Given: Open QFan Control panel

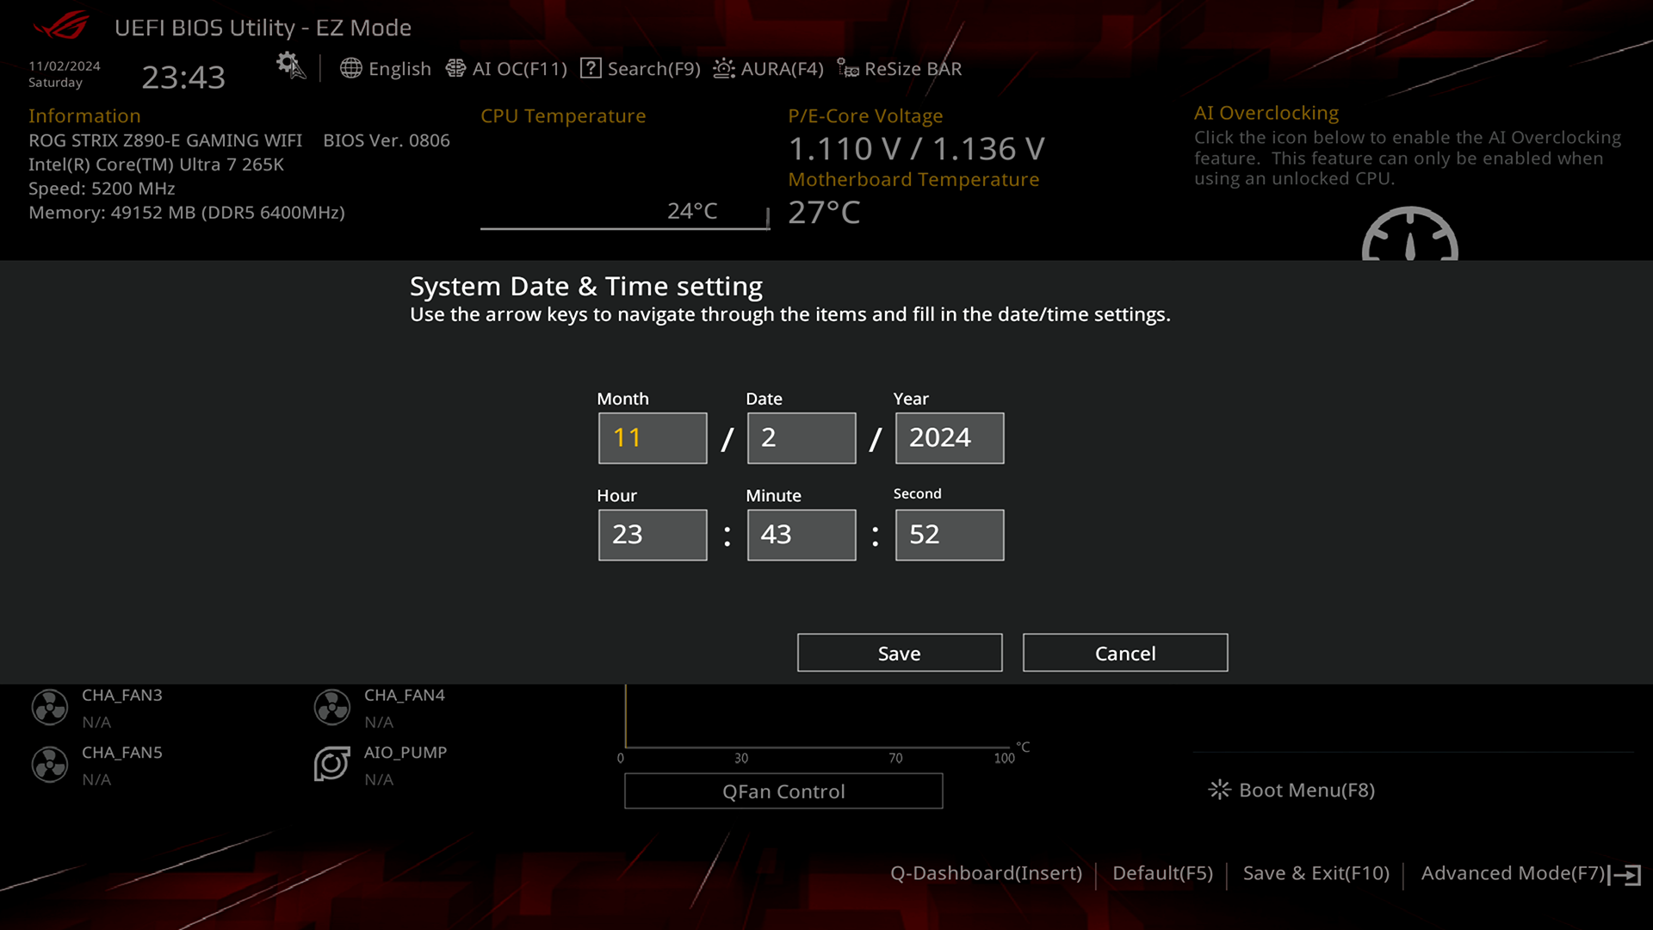Looking at the screenshot, I should coord(784,790).
